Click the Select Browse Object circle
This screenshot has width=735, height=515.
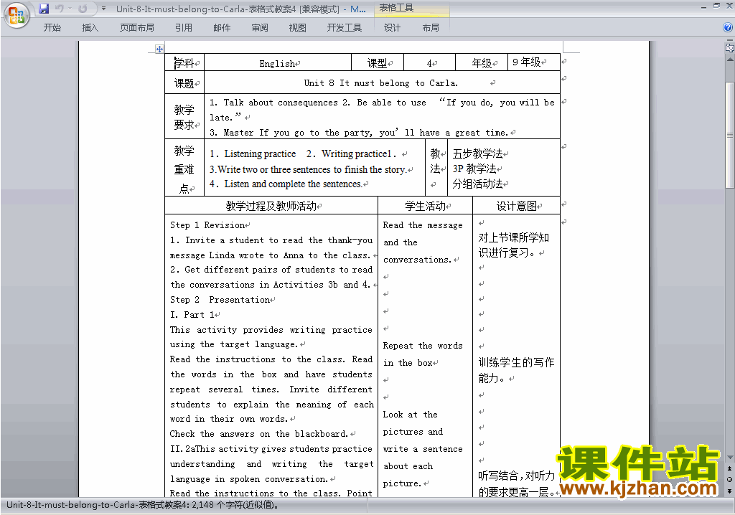tap(729, 479)
